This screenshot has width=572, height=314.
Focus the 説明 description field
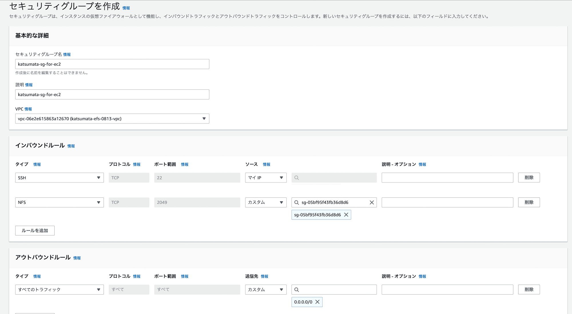coord(112,95)
